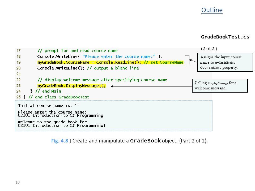Click the comment 'end class GradeBookTest'
Viewport: 255px width, 191px height.
click(x=59, y=97)
